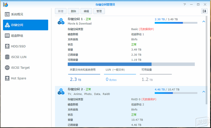Click the 新增 button
211x128 pixels.
[x=60, y=11]
